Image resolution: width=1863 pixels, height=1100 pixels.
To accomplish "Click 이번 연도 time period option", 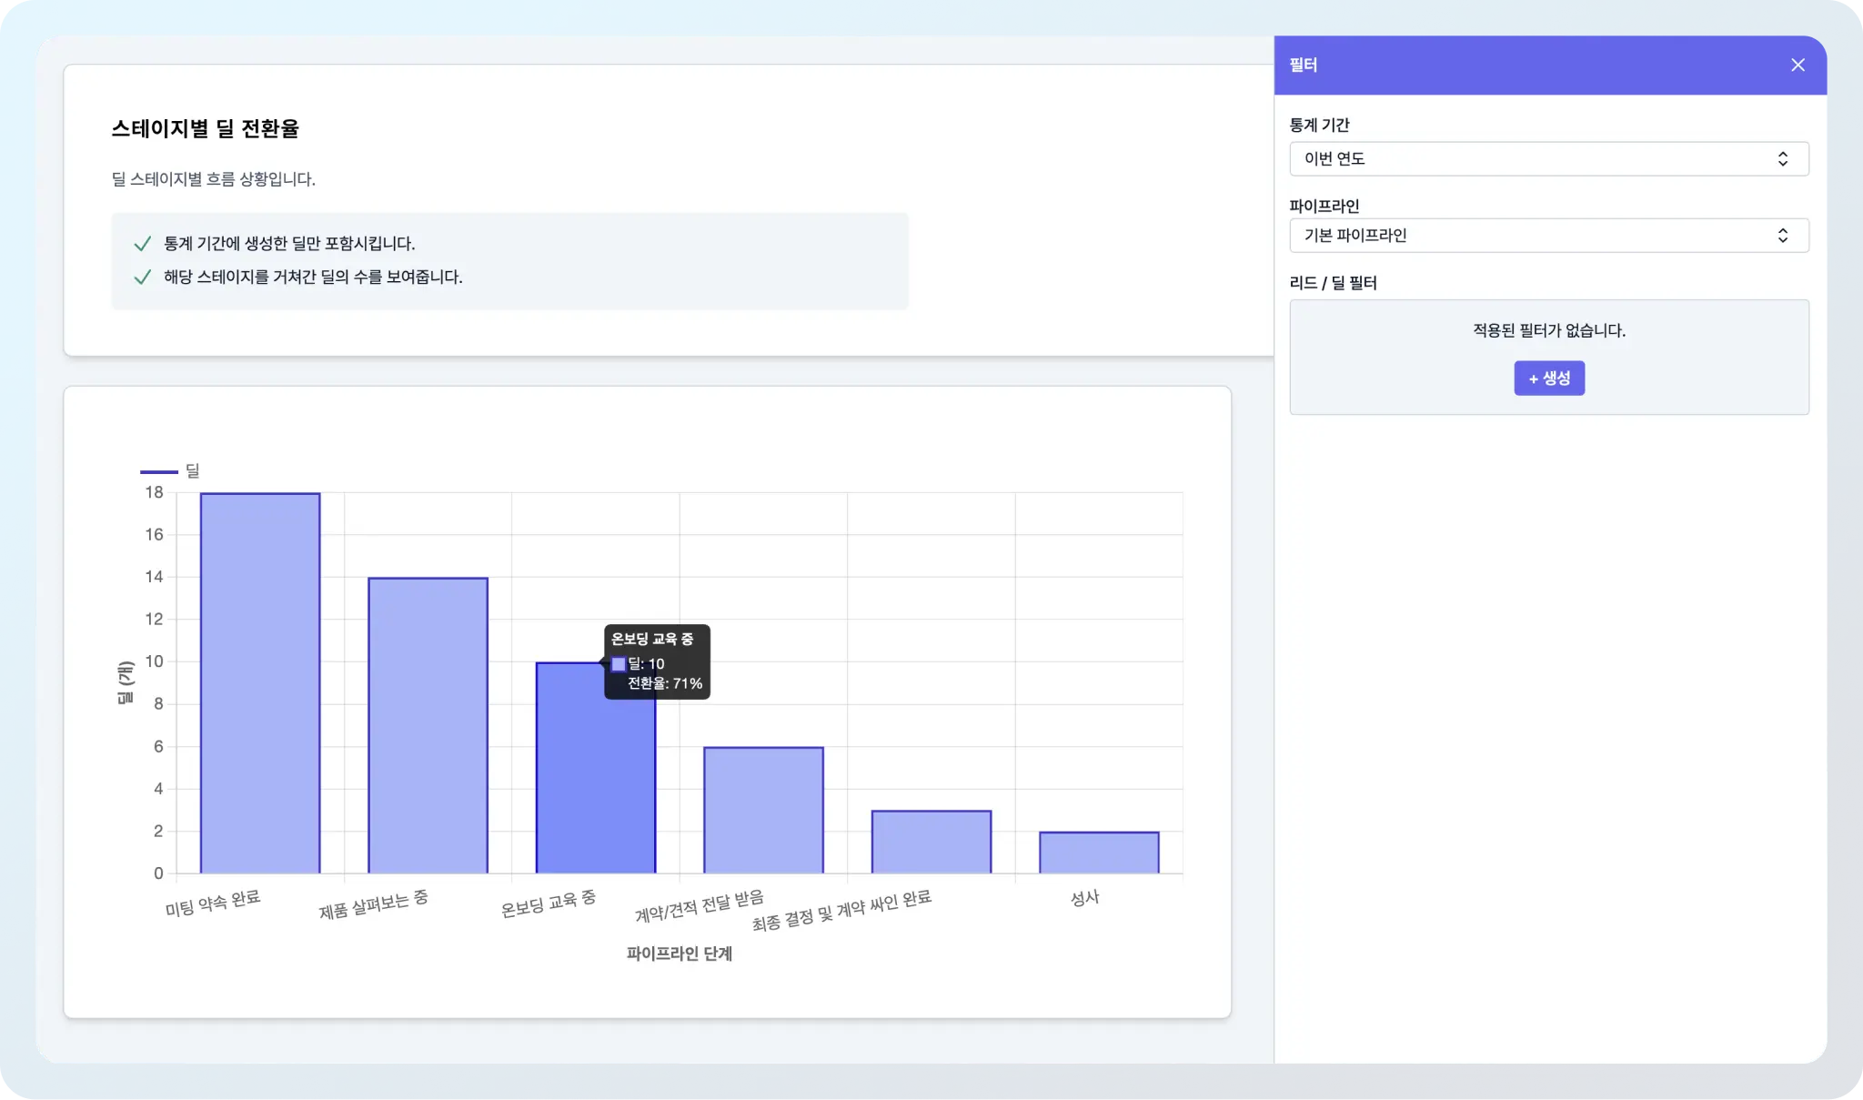I will coord(1549,158).
